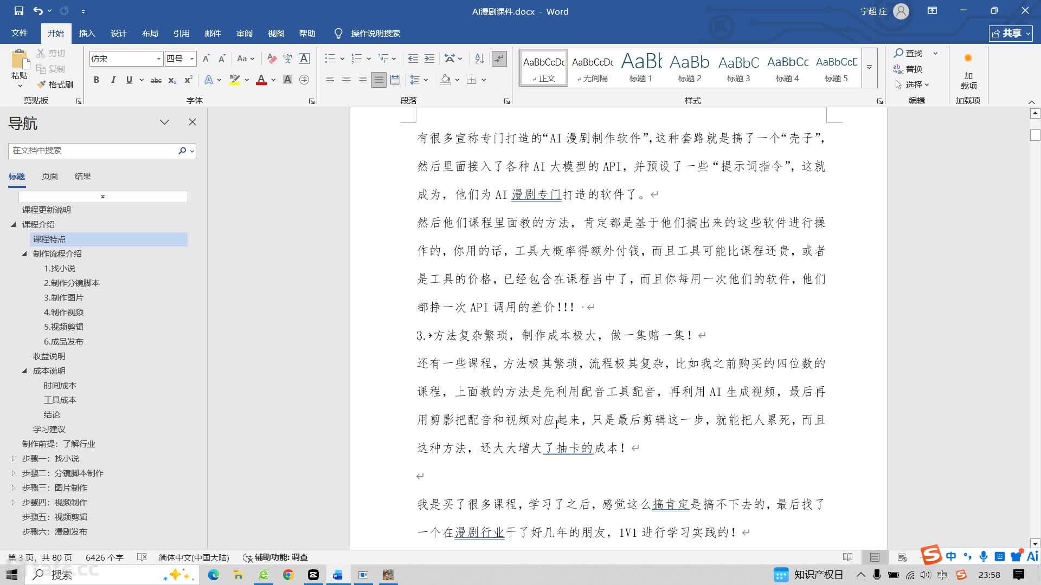Apply the yellow text highlight color
The width and height of the screenshot is (1041, 585).
(x=235, y=80)
